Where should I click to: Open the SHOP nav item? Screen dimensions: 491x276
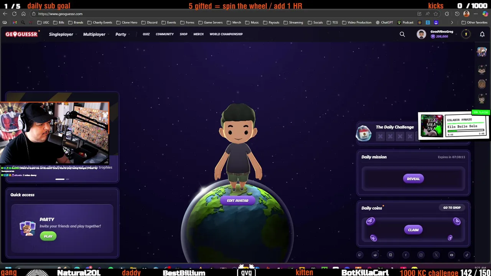coord(183,34)
